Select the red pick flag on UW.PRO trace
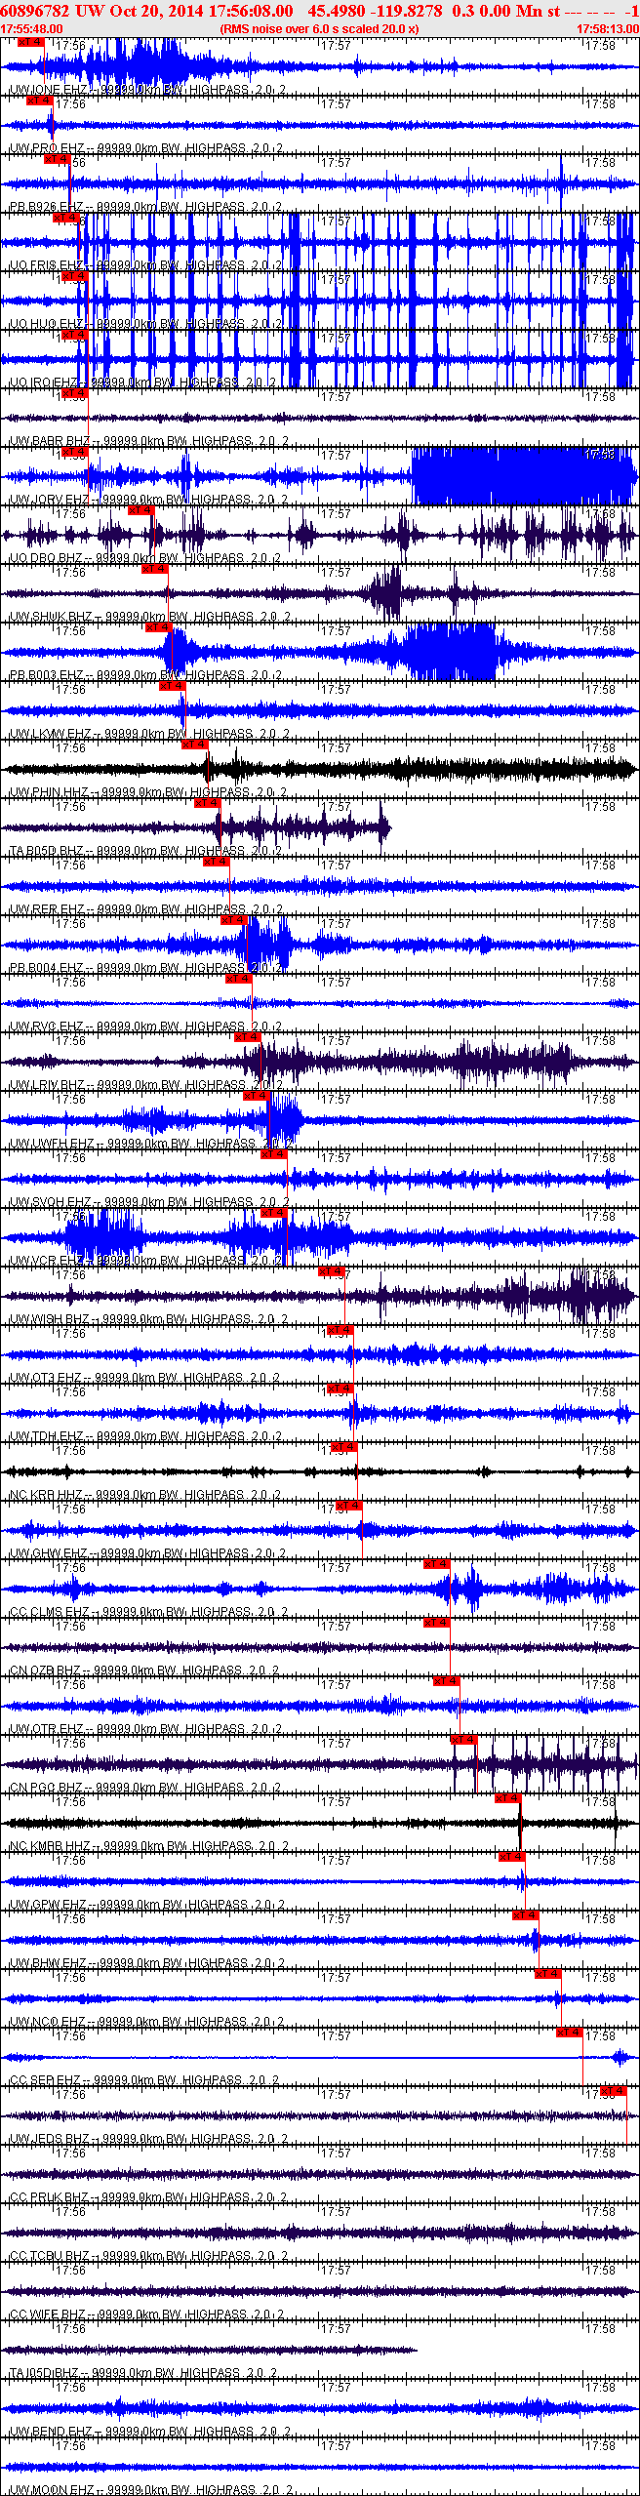The width and height of the screenshot is (640, 2496). (x=39, y=101)
